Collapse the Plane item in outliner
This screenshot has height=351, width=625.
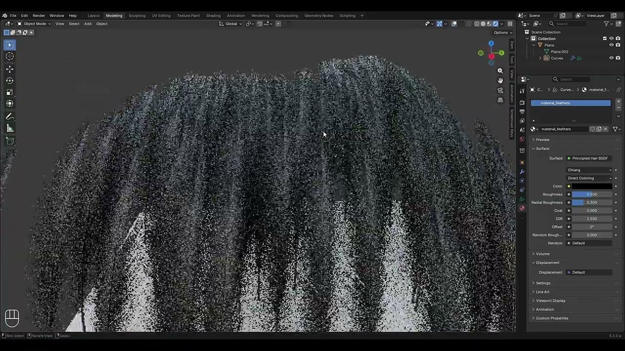(x=533, y=45)
